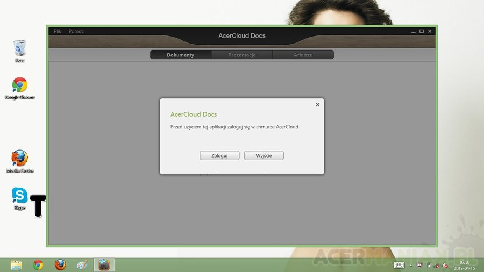Click the AcerCloud Docs taskbar button
This screenshot has width=484, height=272.
pyautogui.click(x=104, y=265)
